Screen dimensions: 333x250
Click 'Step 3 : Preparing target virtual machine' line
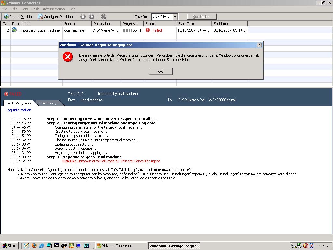point(84,157)
